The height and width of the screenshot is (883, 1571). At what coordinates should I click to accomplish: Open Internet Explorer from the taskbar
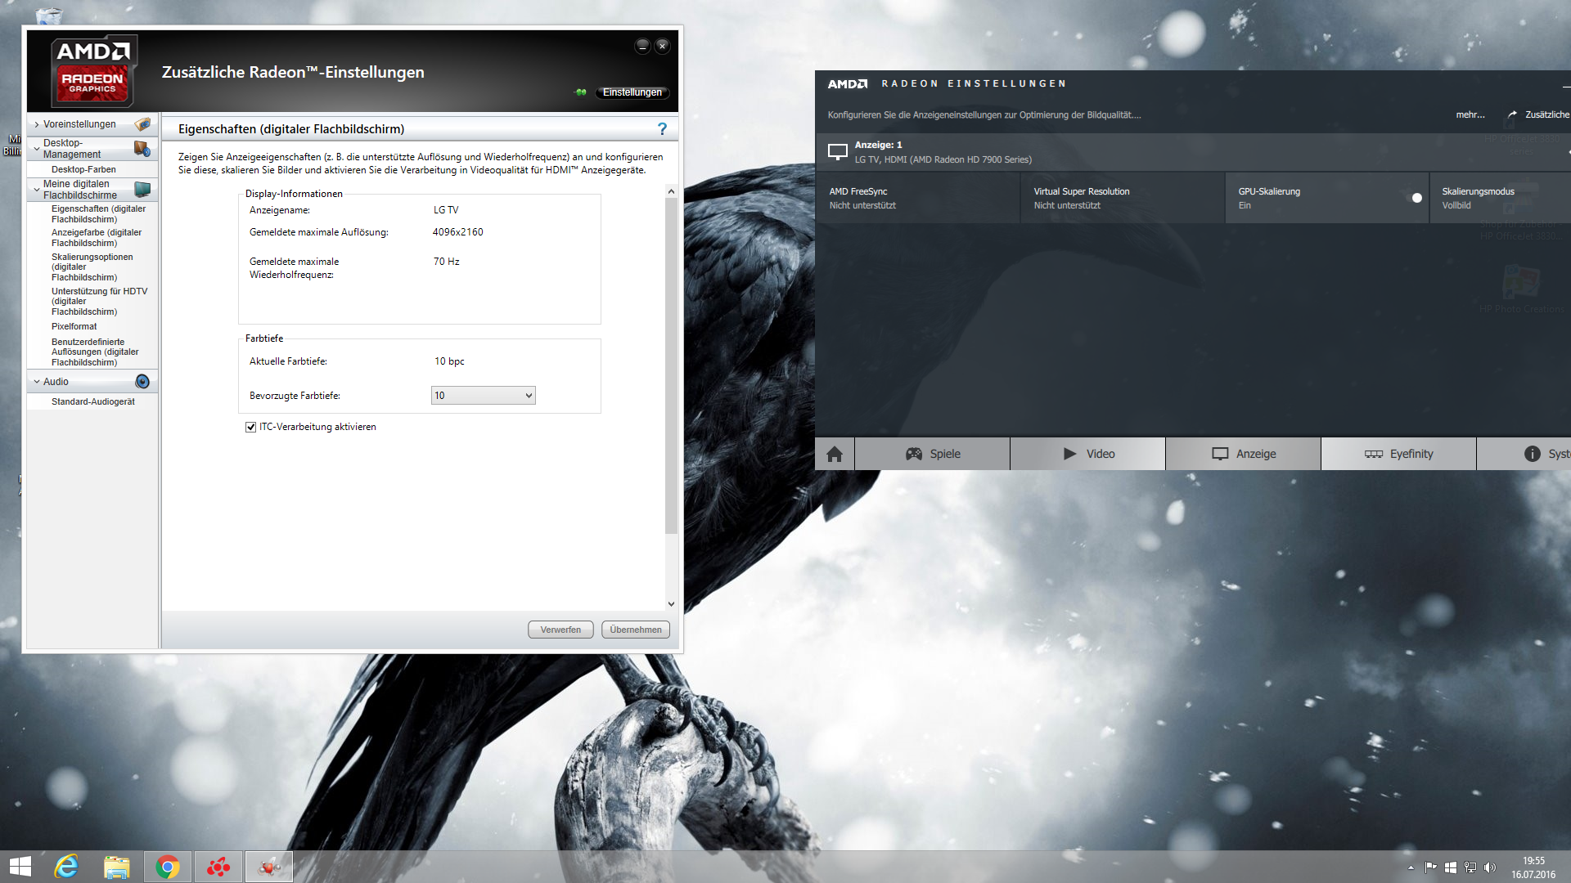click(x=66, y=867)
